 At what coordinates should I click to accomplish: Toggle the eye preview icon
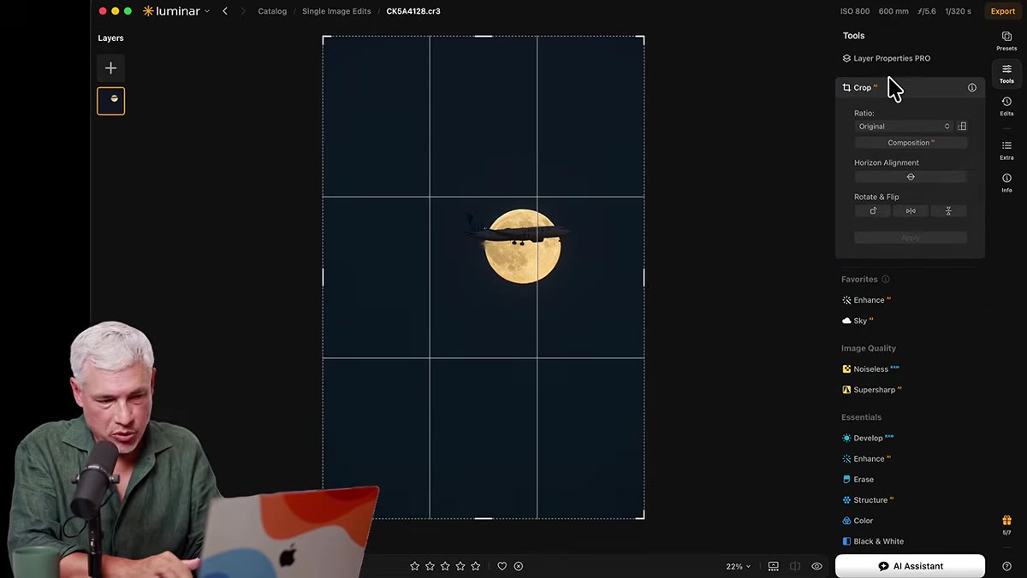817,566
